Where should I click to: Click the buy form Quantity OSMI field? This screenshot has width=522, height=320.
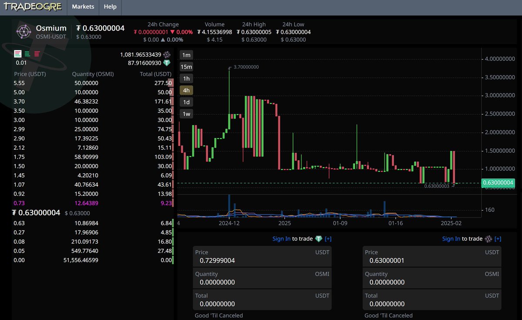(262, 278)
